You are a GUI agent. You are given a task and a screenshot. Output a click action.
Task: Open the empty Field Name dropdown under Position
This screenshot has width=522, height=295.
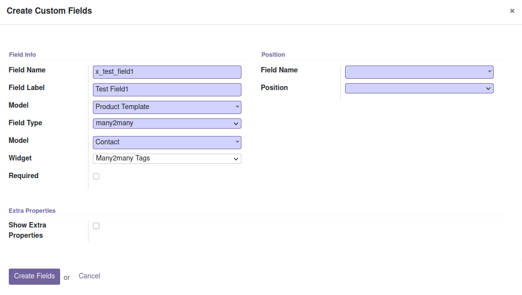click(x=419, y=72)
